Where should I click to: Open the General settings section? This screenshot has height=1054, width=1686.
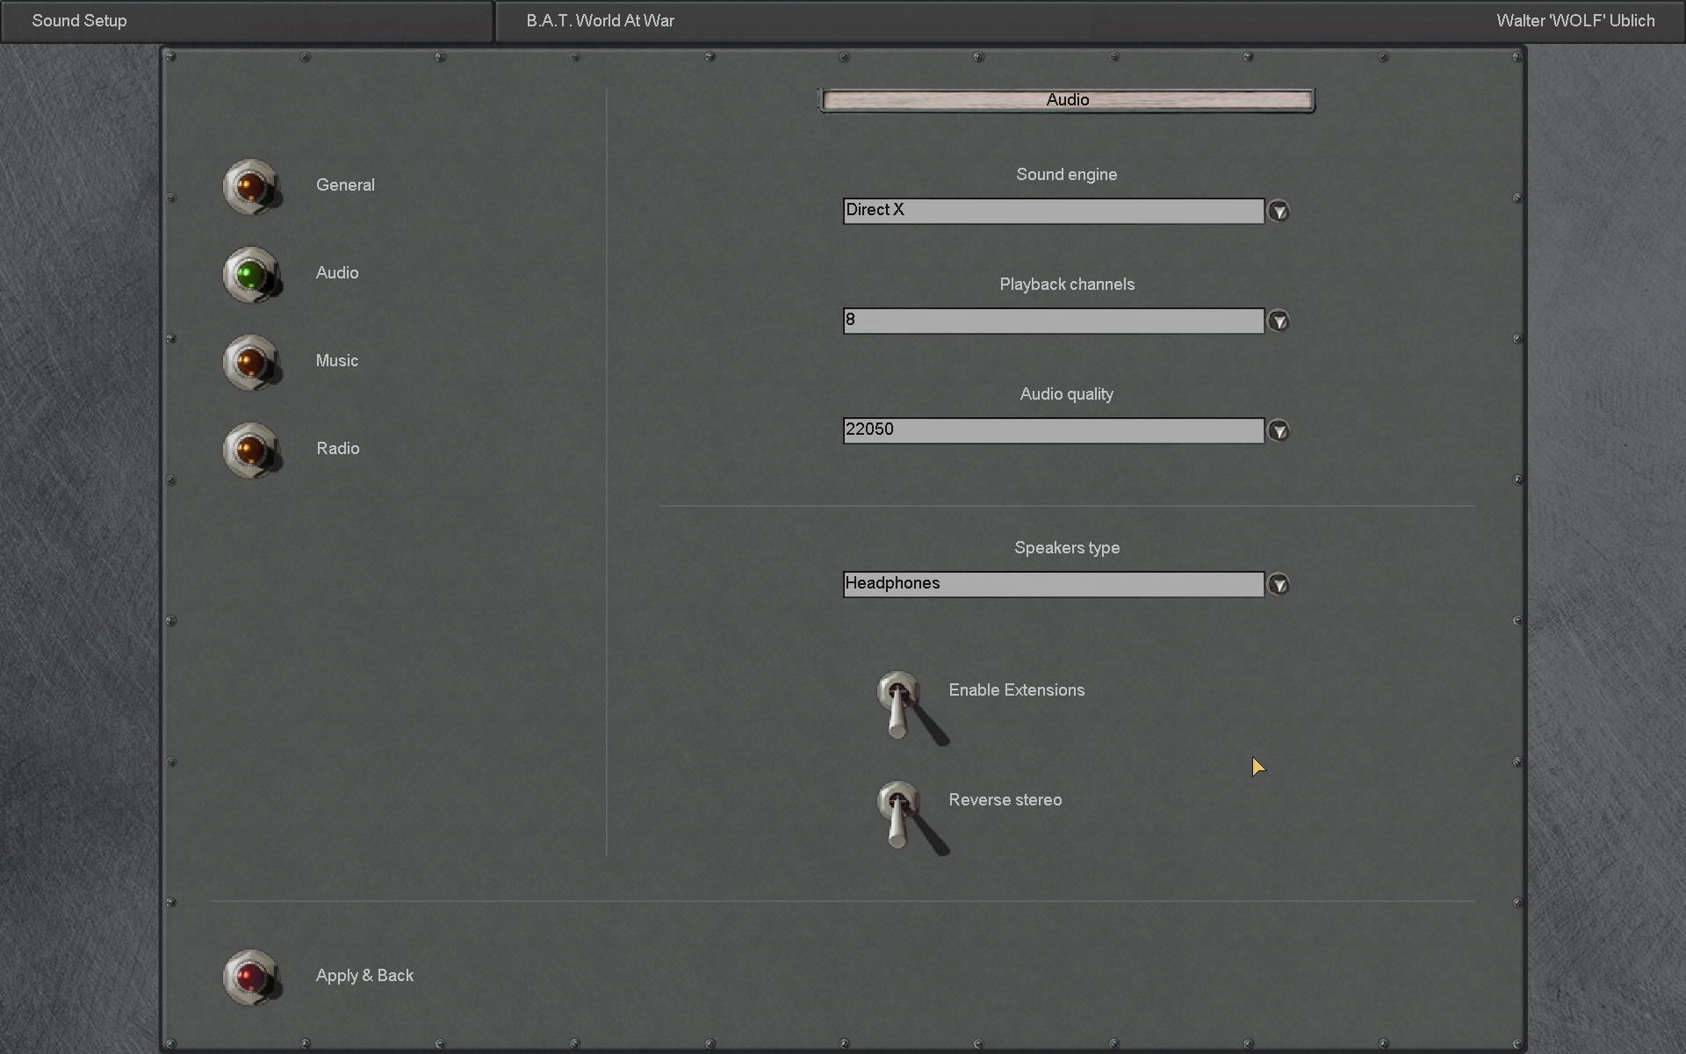pos(345,185)
